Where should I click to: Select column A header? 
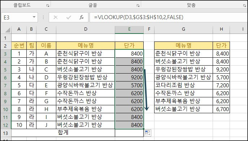[19, 29]
